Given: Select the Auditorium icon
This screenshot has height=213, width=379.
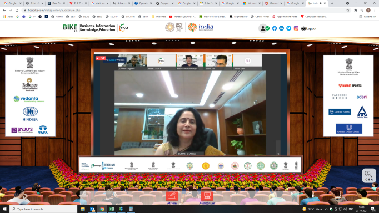Looking at the screenshot, I should click(207, 197).
